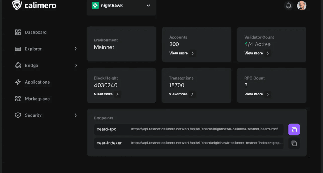This screenshot has height=173, width=323.
Task: Click the Calimero shield logo
Action: point(17,5)
